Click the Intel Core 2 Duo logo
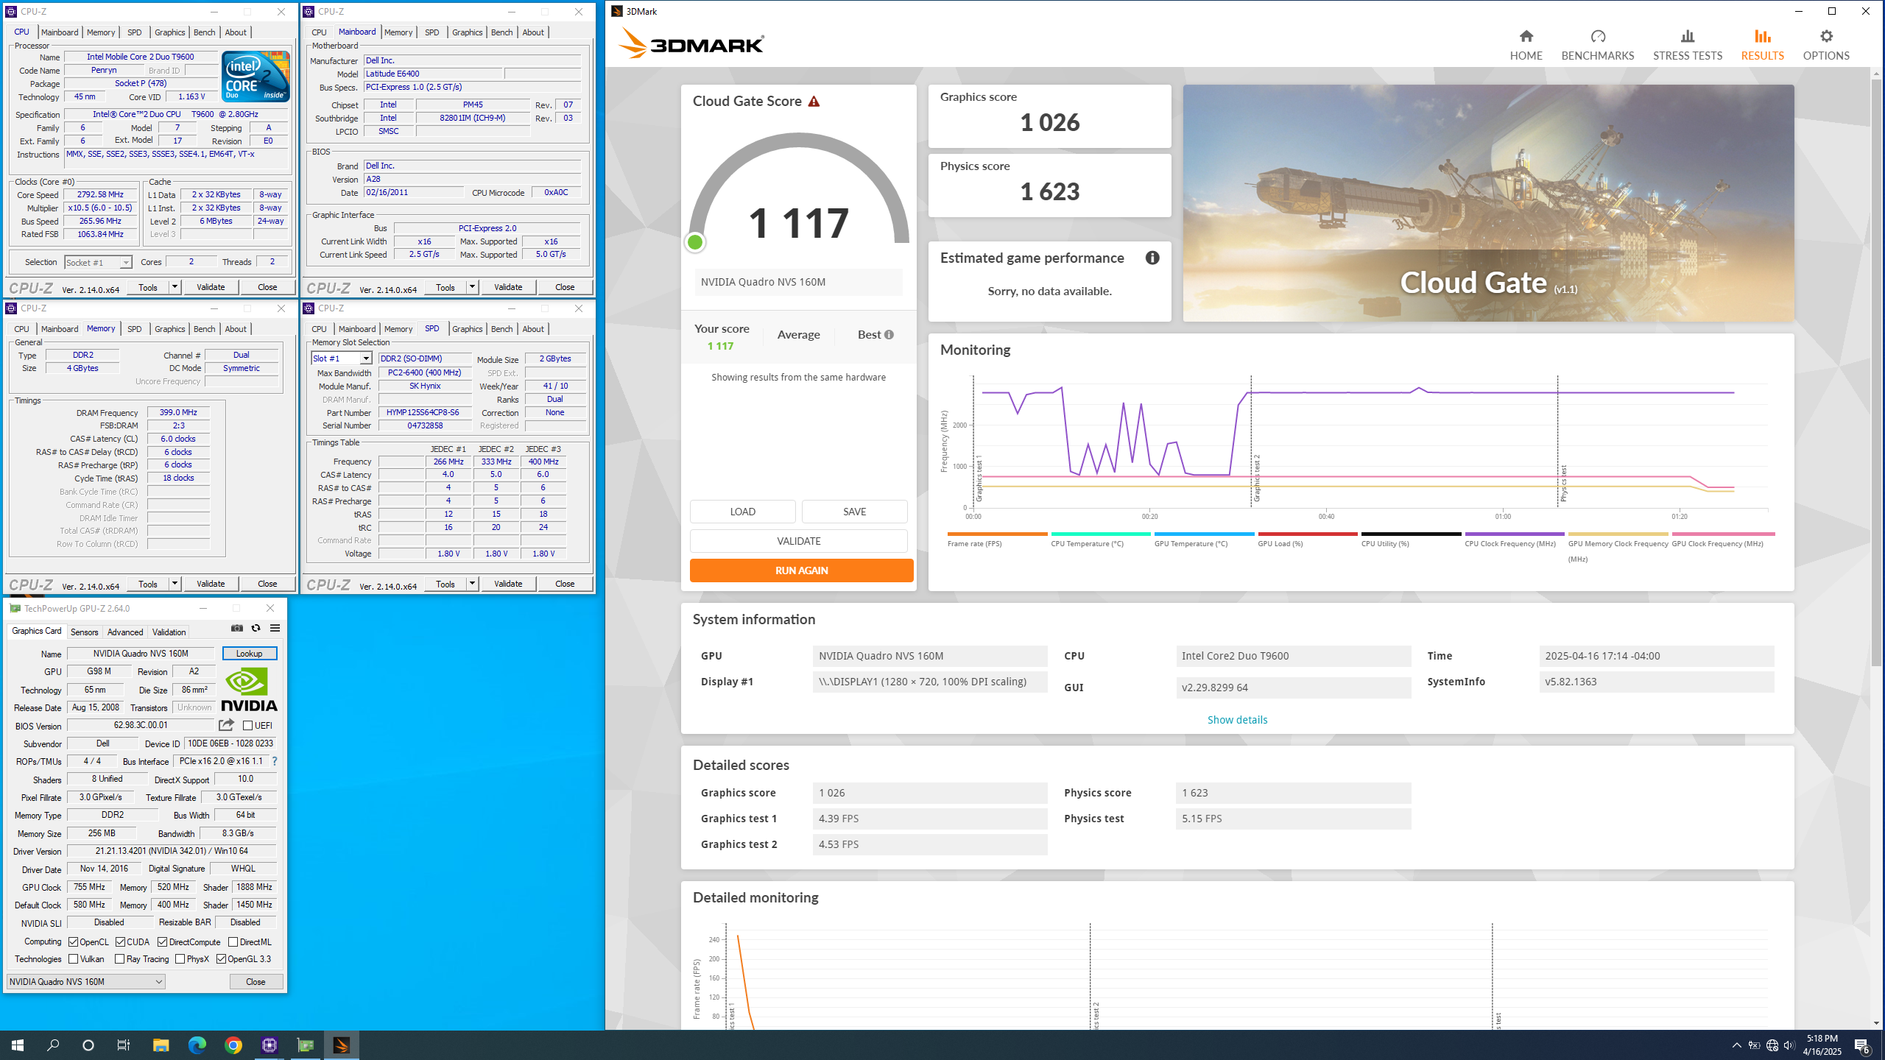The image size is (1885, 1060). (256, 77)
